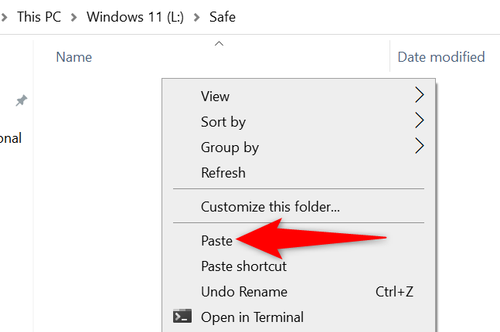Click the pin icon in the navigation pane
500x332 pixels.
pyautogui.click(x=22, y=100)
